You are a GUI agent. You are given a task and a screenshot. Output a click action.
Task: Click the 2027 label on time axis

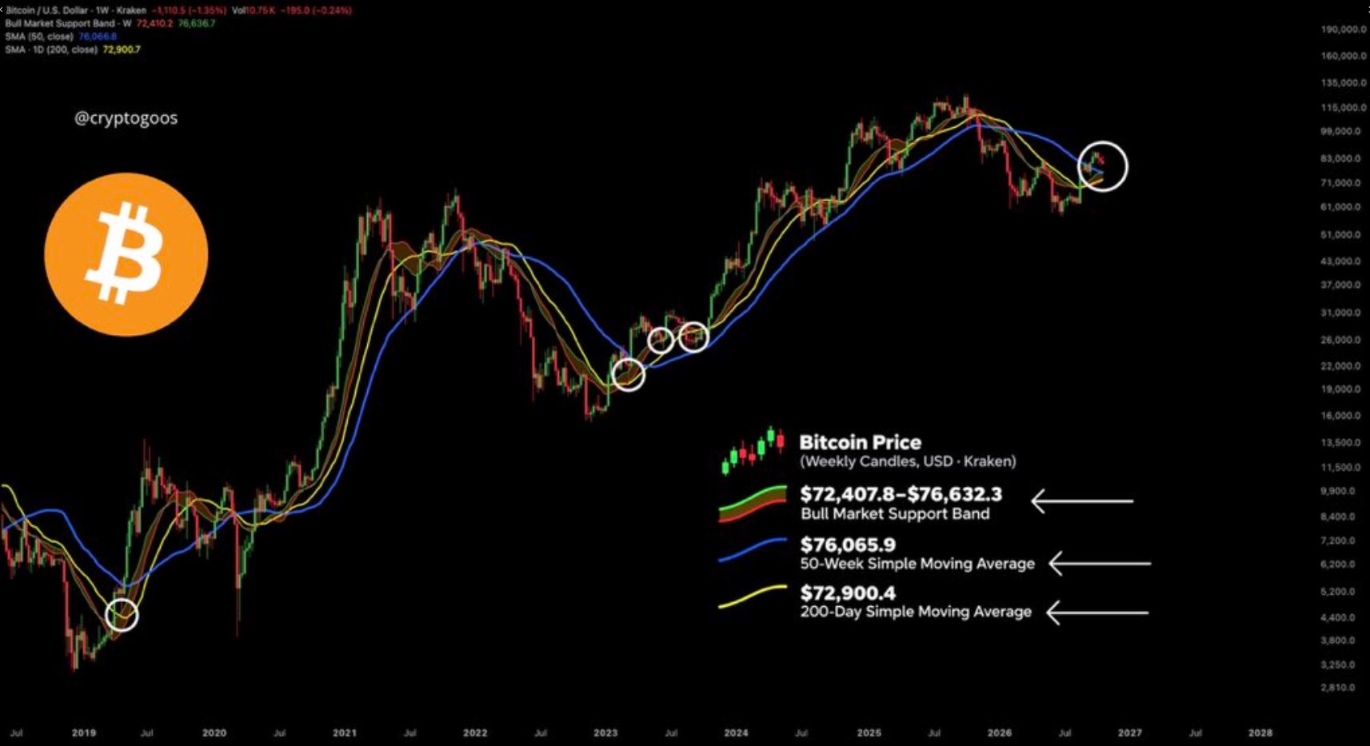[1129, 732]
